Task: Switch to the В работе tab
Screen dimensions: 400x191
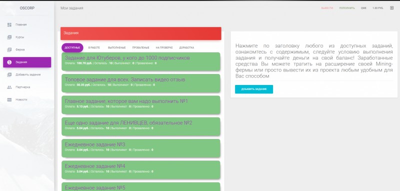Action: (x=94, y=47)
